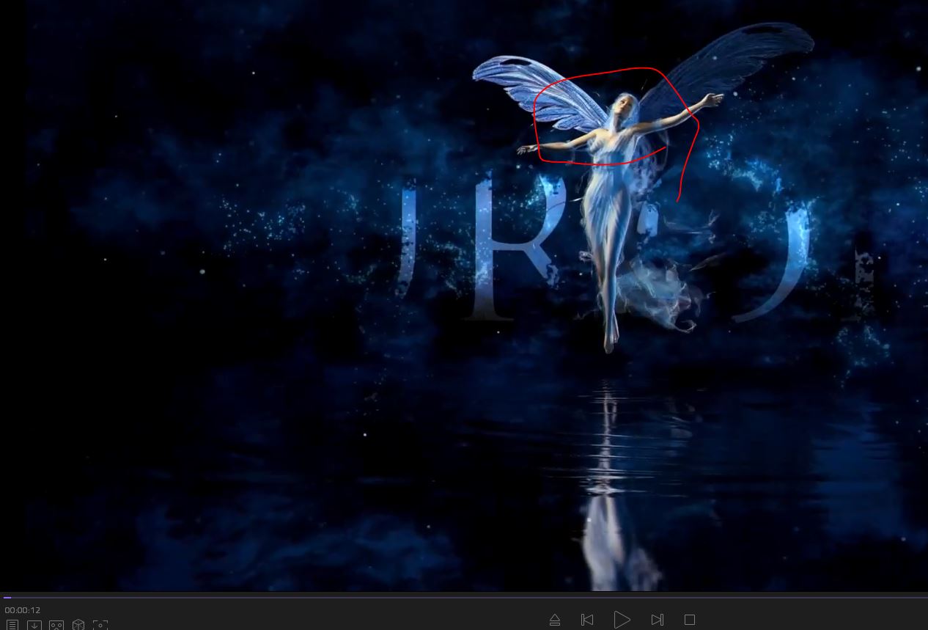Click the eject/open file button
This screenshot has height=630, width=928.
[555, 620]
